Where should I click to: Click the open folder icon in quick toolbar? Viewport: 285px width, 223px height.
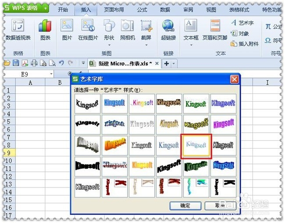coord(7,63)
